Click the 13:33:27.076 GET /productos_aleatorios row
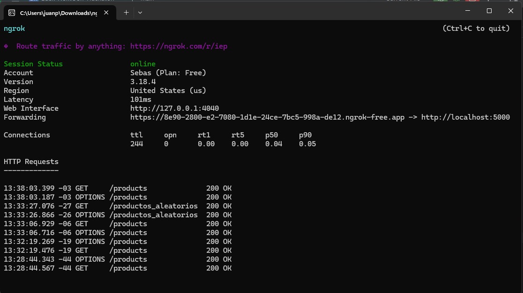523x293 pixels. [x=118, y=206]
